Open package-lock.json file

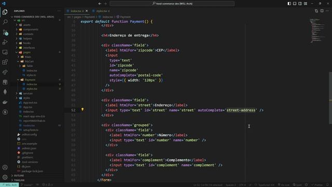pos(32,171)
